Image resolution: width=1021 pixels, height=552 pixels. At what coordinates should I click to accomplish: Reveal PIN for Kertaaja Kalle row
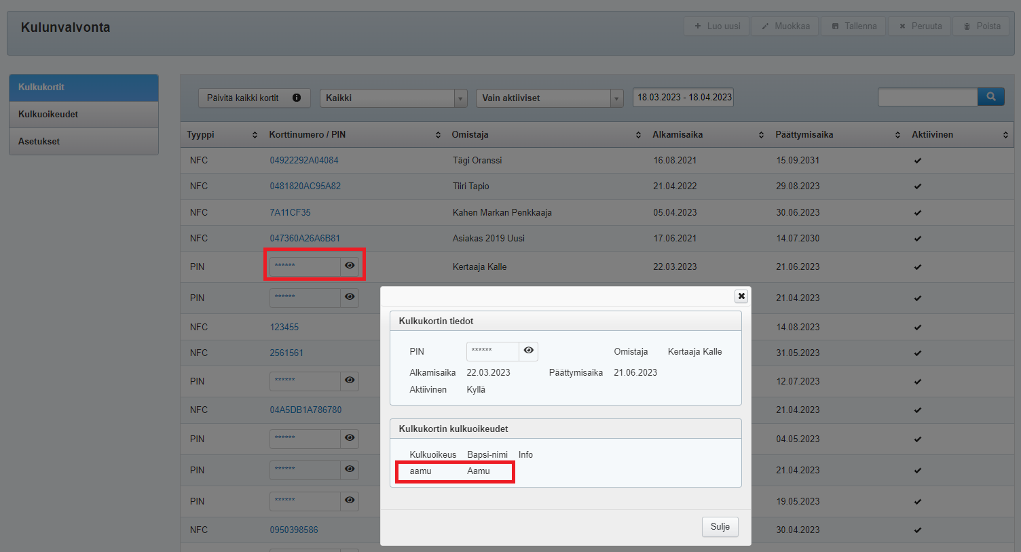click(x=350, y=266)
